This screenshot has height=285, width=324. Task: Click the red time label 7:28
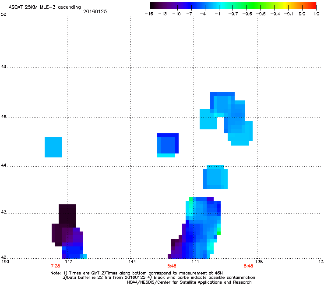55,266
